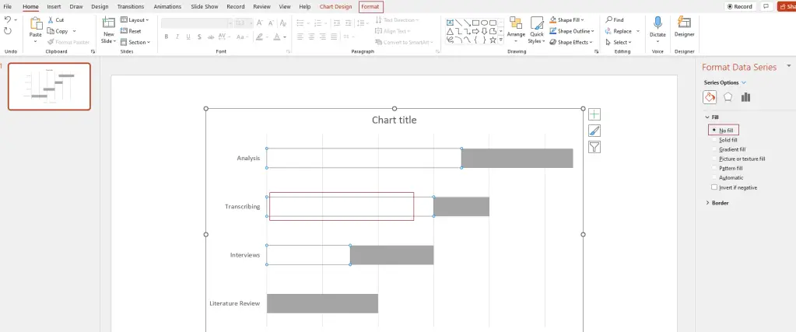Switch to the Format tab
The width and height of the screenshot is (796, 332).
click(x=370, y=6)
